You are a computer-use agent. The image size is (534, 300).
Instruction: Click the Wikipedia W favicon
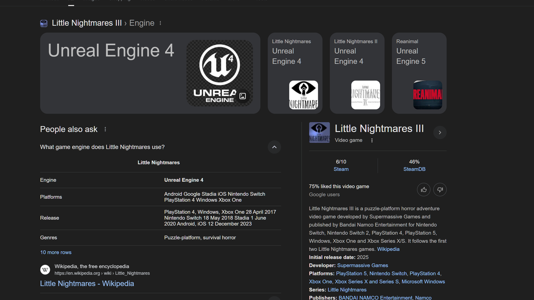(x=45, y=270)
